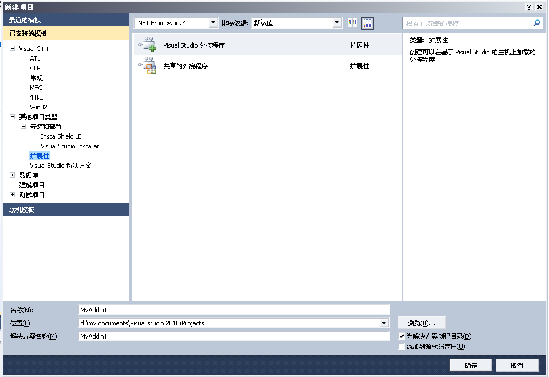
Task: Select ATL under Visual C++
Action: pos(35,58)
